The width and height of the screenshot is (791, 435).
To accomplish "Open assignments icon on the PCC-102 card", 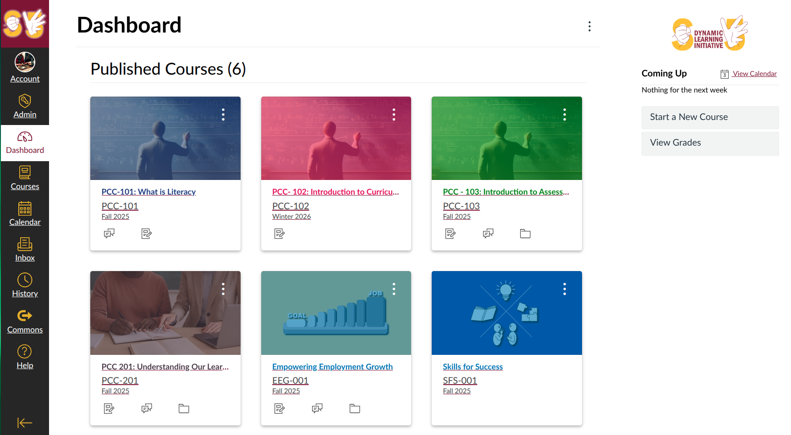I will click(280, 234).
